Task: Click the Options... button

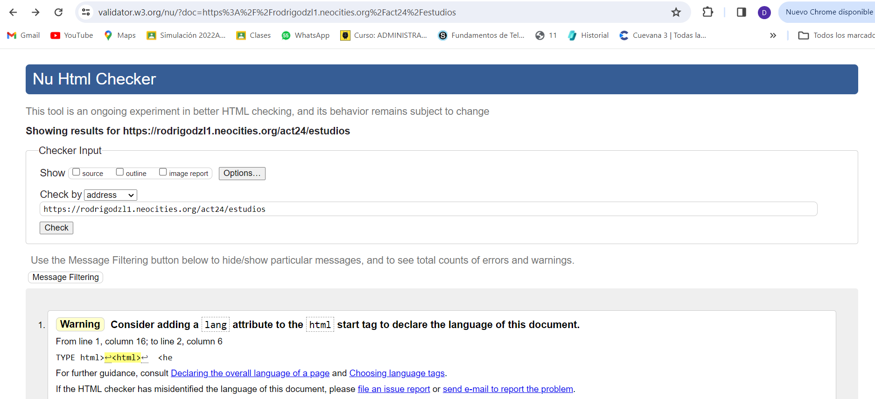Action: [x=242, y=173]
